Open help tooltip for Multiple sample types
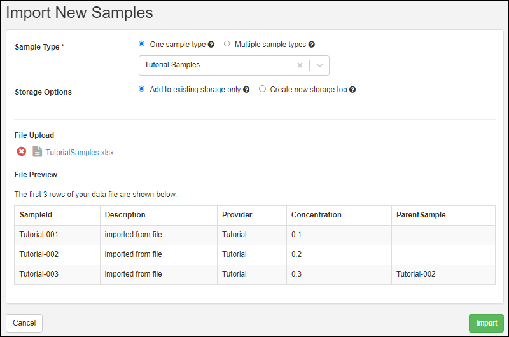Image resolution: width=509 pixels, height=337 pixels. click(312, 45)
